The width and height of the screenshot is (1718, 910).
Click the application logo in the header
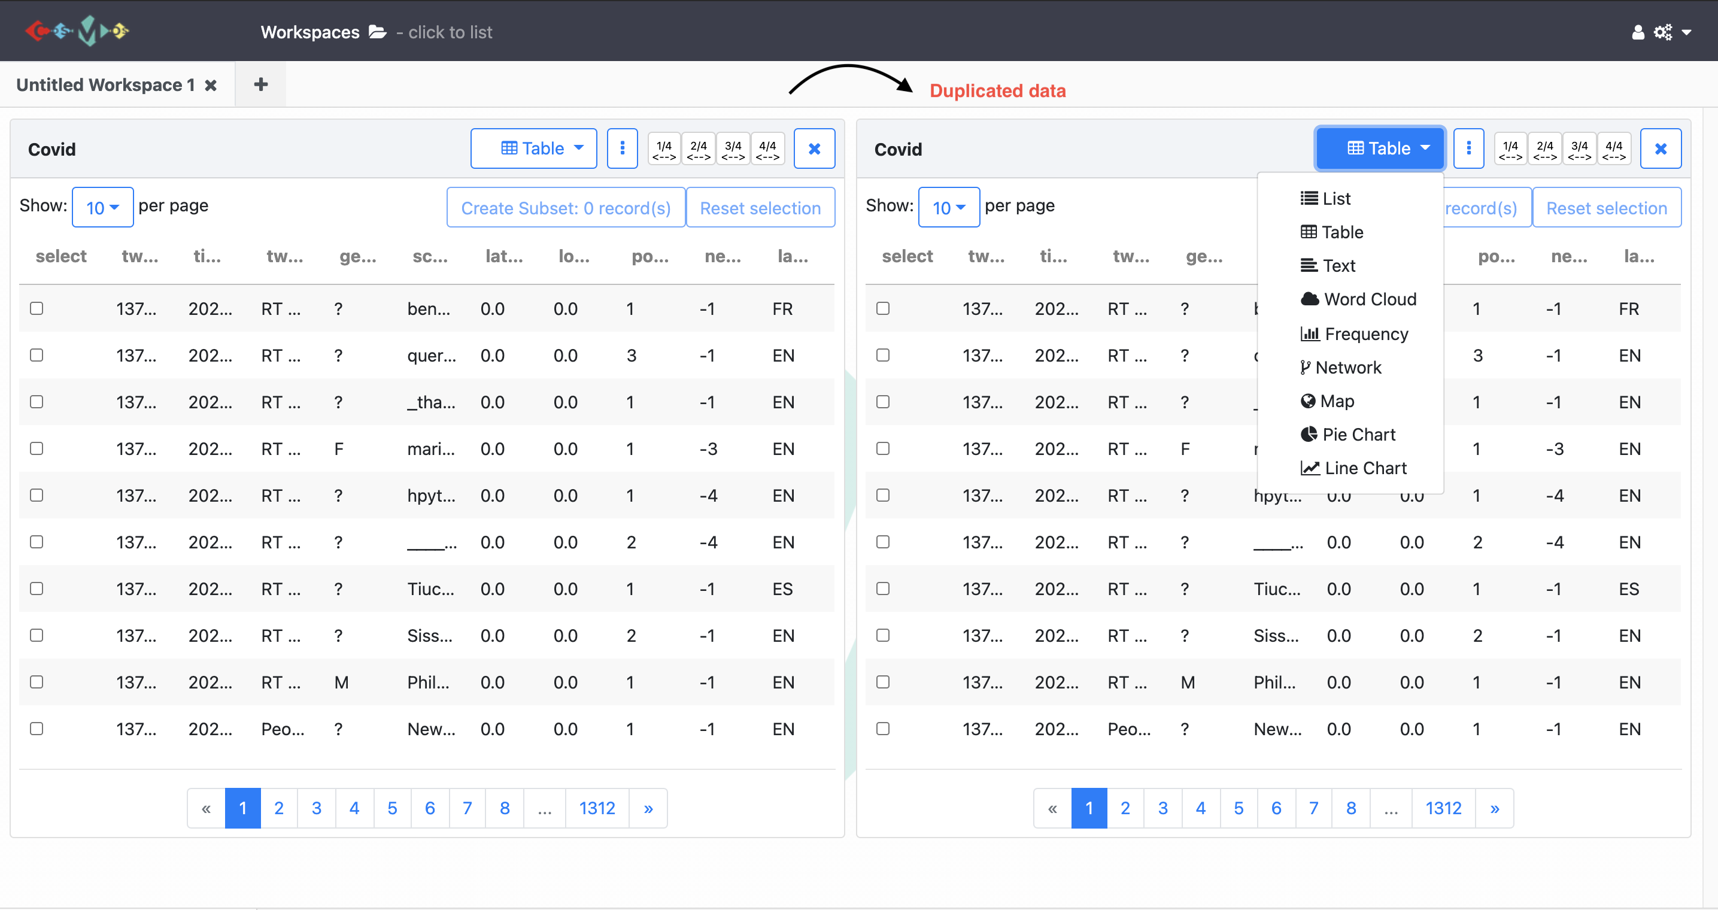pyautogui.click(x=77, y=31)
